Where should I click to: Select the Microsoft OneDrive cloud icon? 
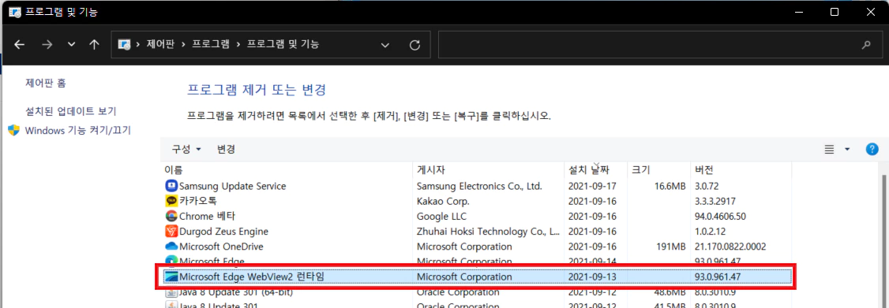[x=171, y=247]
